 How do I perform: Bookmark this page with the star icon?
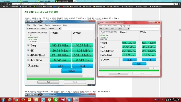[x=176, y=4]
